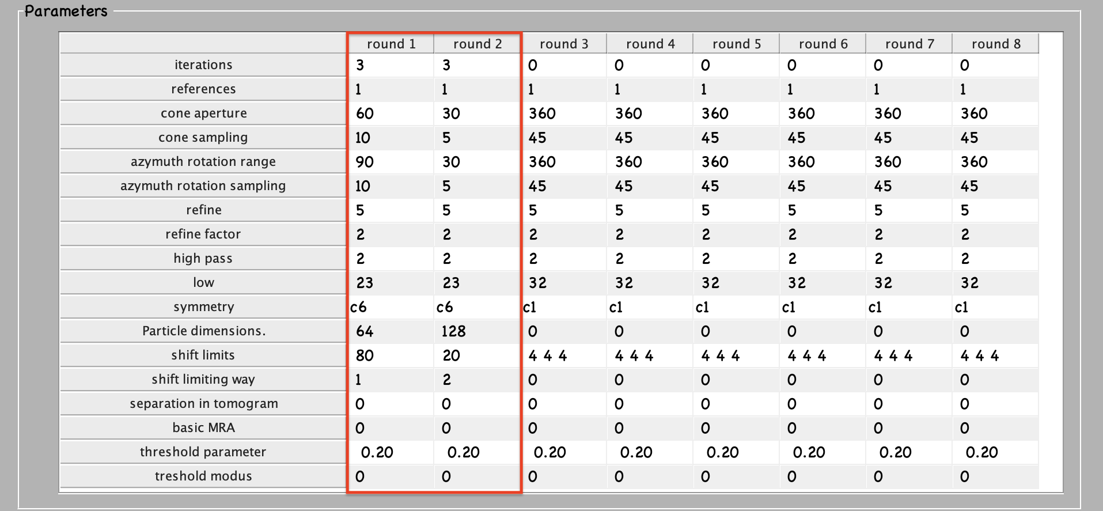The height and width of the screenshot is (511, 1103).
Task: Edit cone aperture value 60 in round 1
Action: click(x=391, y=113)
